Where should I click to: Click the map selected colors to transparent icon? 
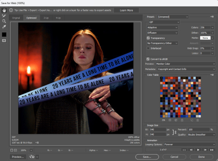click(170, 120)
